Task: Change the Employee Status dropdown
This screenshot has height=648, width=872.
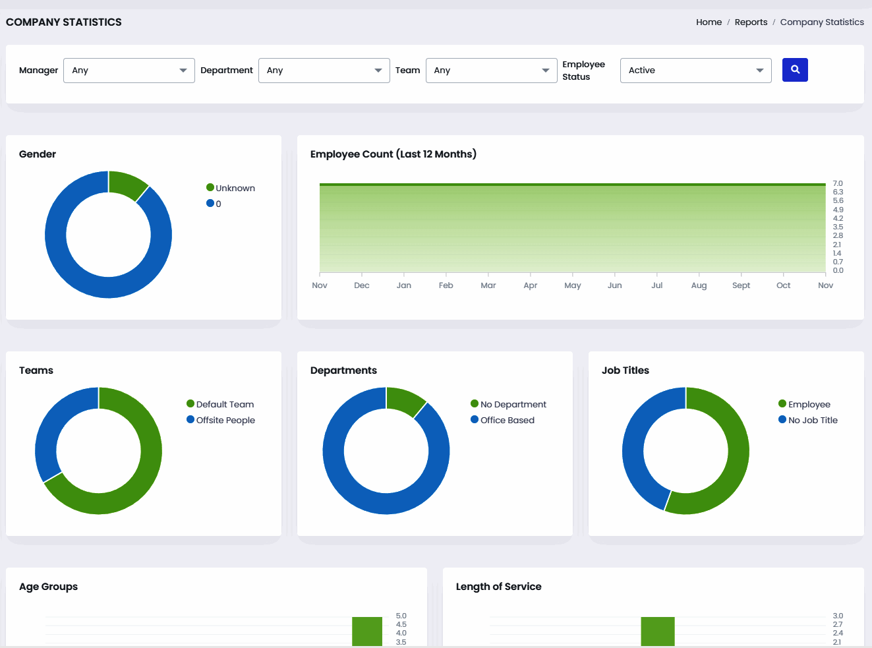Action: pos(695,71)
